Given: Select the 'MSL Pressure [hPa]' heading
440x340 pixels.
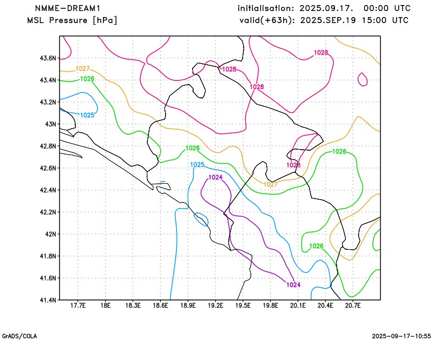Looking at the screenshot, I should click(72, 20).
